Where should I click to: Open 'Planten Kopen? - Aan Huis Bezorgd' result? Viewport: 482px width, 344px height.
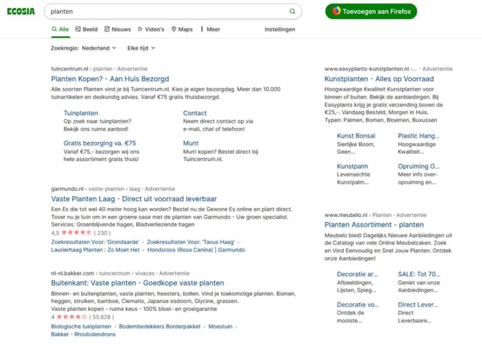coord(110,79)
